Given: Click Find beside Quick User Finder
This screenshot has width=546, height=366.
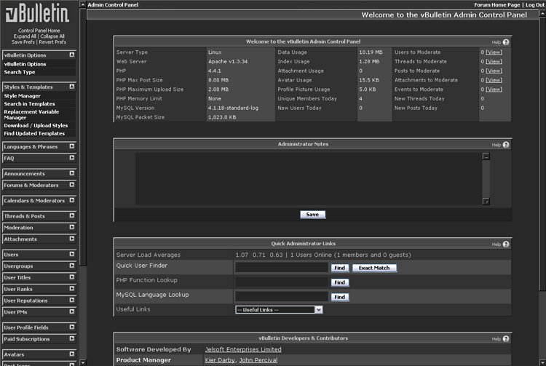Looking at the screenshot, I should coord(340,268).
